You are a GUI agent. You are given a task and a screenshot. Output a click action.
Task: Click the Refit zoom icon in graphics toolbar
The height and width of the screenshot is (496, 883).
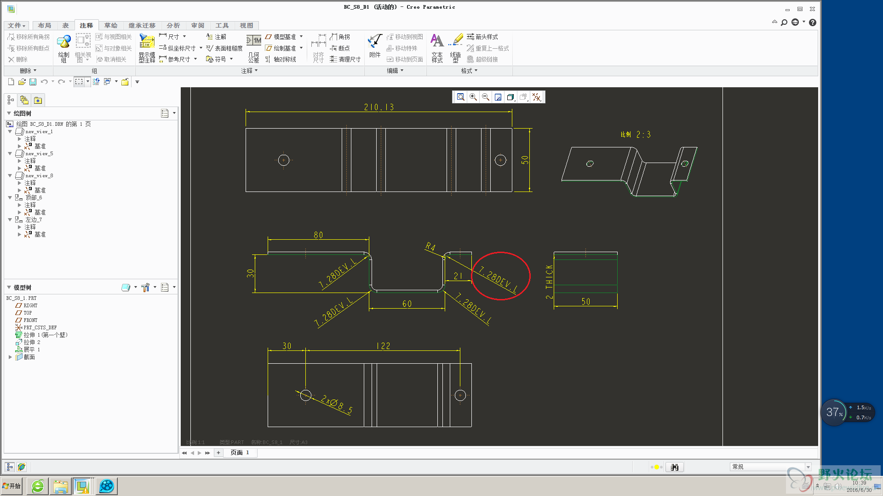click(x=460, y=97)
